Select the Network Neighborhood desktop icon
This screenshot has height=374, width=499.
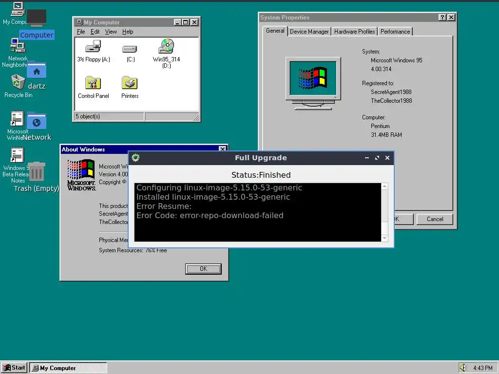tap(18, 45)
